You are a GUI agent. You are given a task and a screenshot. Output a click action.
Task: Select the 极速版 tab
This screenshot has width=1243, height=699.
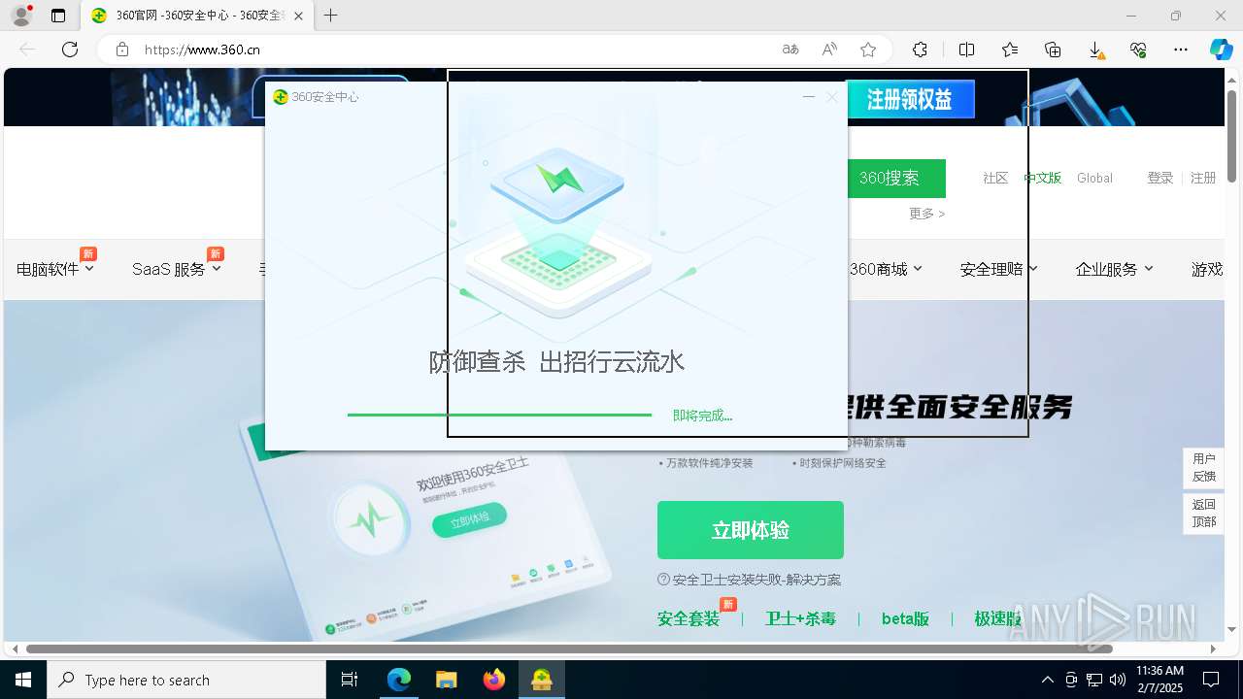pos(998,618)
